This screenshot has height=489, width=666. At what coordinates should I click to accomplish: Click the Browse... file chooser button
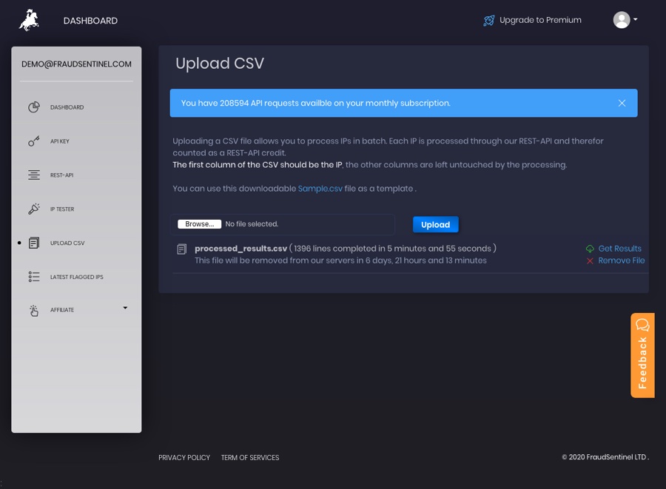(199, 224)
